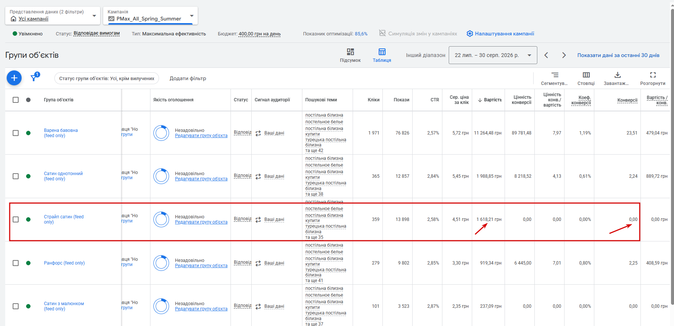This screenshot has height=326, width=674.
Task: Toggle status dot of Ранфорс
Action: pyautogui.click(x=28, y=263)
